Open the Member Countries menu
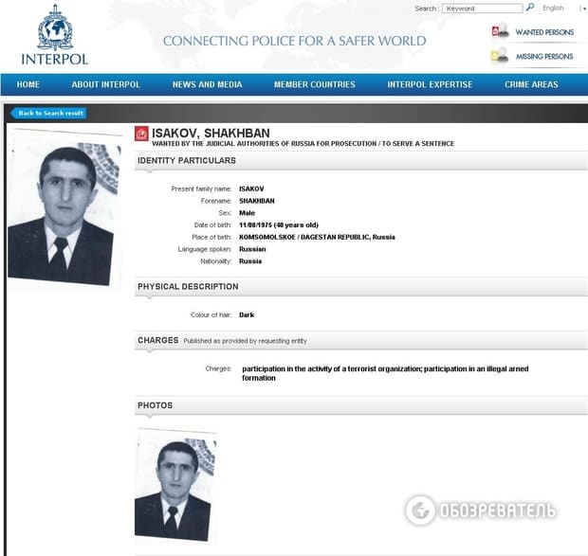Screen dimensions: 588x556 point(315,84)
